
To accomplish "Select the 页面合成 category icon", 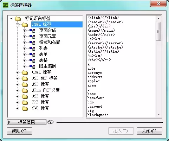I will pos(32,31).
